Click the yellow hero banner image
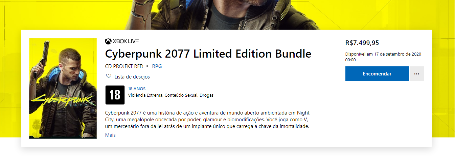The height and width of the screenshot is (160, 455). pyautogui.click(x=227, y=15)
